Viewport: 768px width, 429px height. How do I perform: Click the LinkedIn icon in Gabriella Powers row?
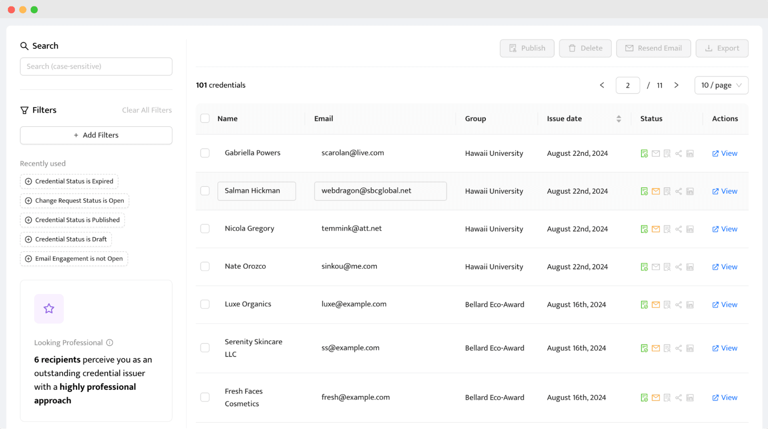coord(690,153)
